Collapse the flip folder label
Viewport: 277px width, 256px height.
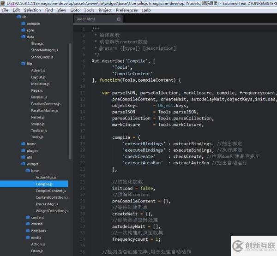point(30,64)
